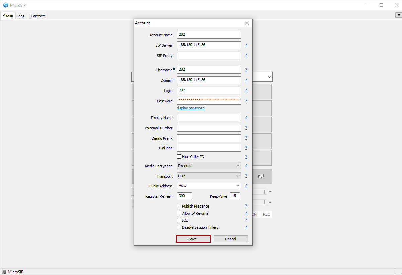
Task: Open help for the Transport setting
Action: (246, 176)
